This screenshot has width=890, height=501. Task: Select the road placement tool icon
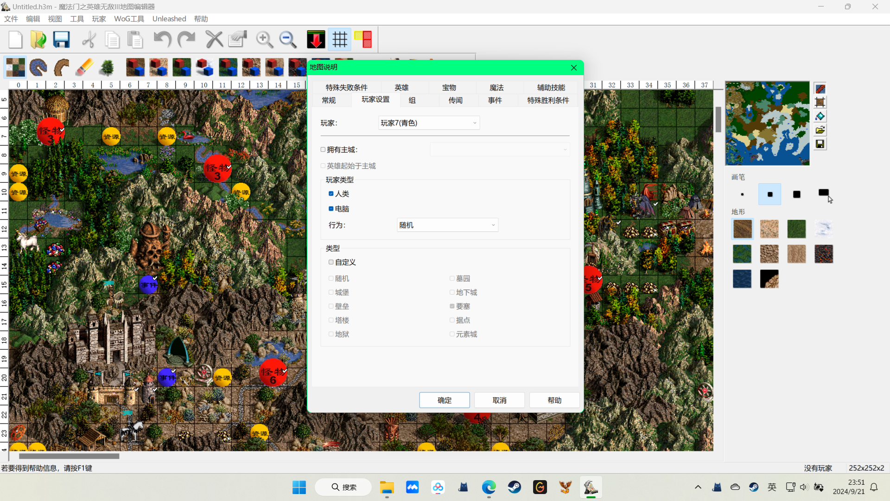(x=61, y=67)
